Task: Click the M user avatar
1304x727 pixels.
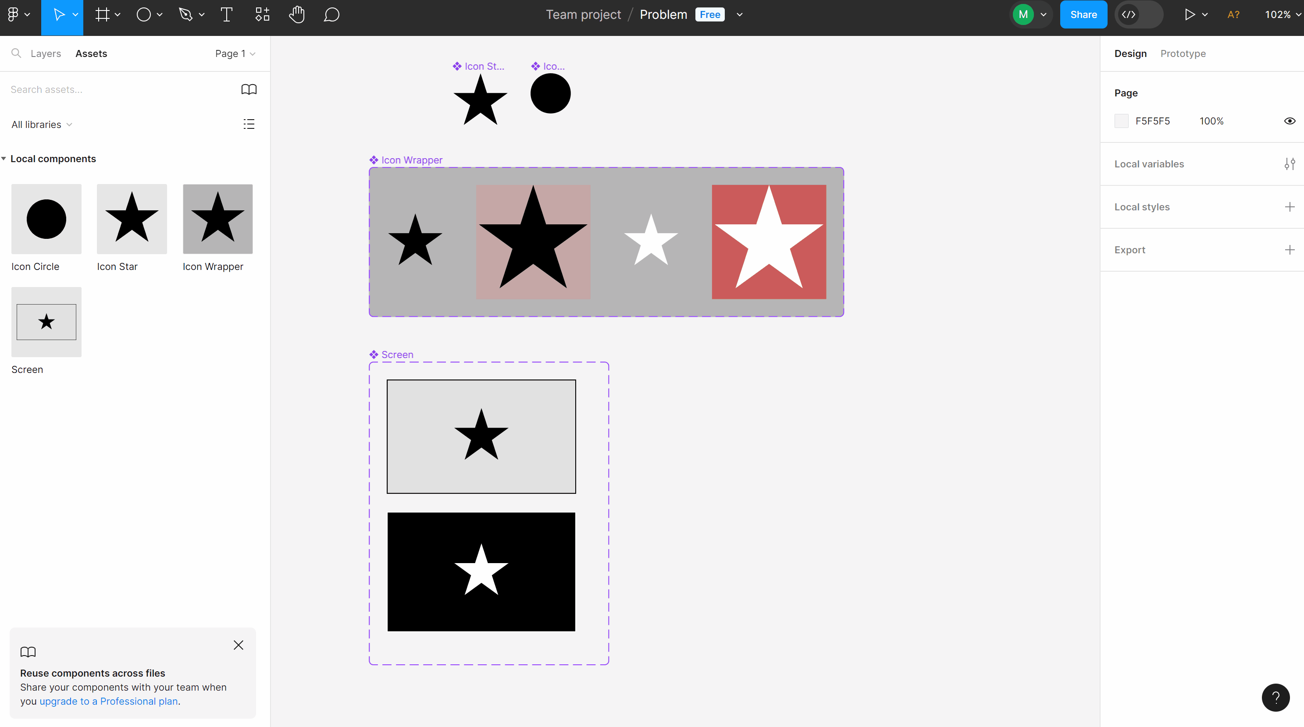Action: pos(1023,14)
